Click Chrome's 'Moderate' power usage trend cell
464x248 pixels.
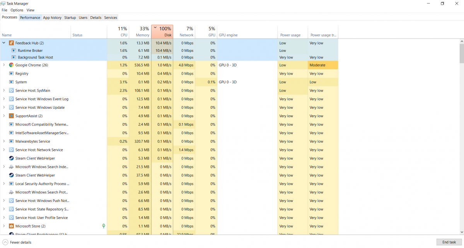[323, 65]
